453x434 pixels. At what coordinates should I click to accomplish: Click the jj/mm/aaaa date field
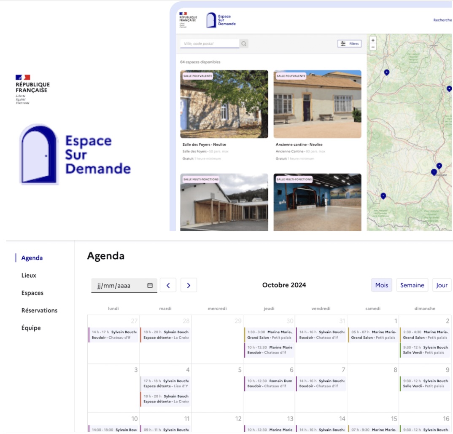click(124, 285)
